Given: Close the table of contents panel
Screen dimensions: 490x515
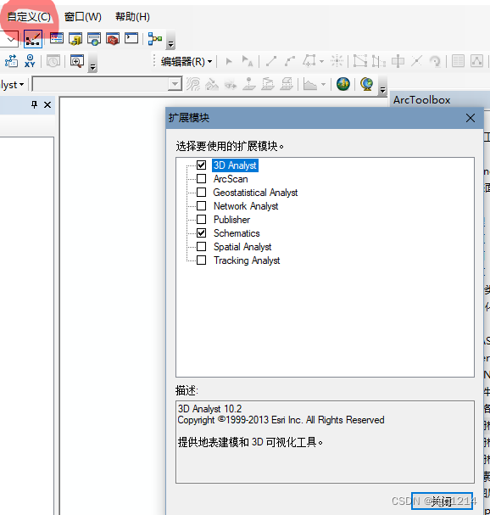Looking at the screenshot, I should pyautogui.click(x=47, y=104).
